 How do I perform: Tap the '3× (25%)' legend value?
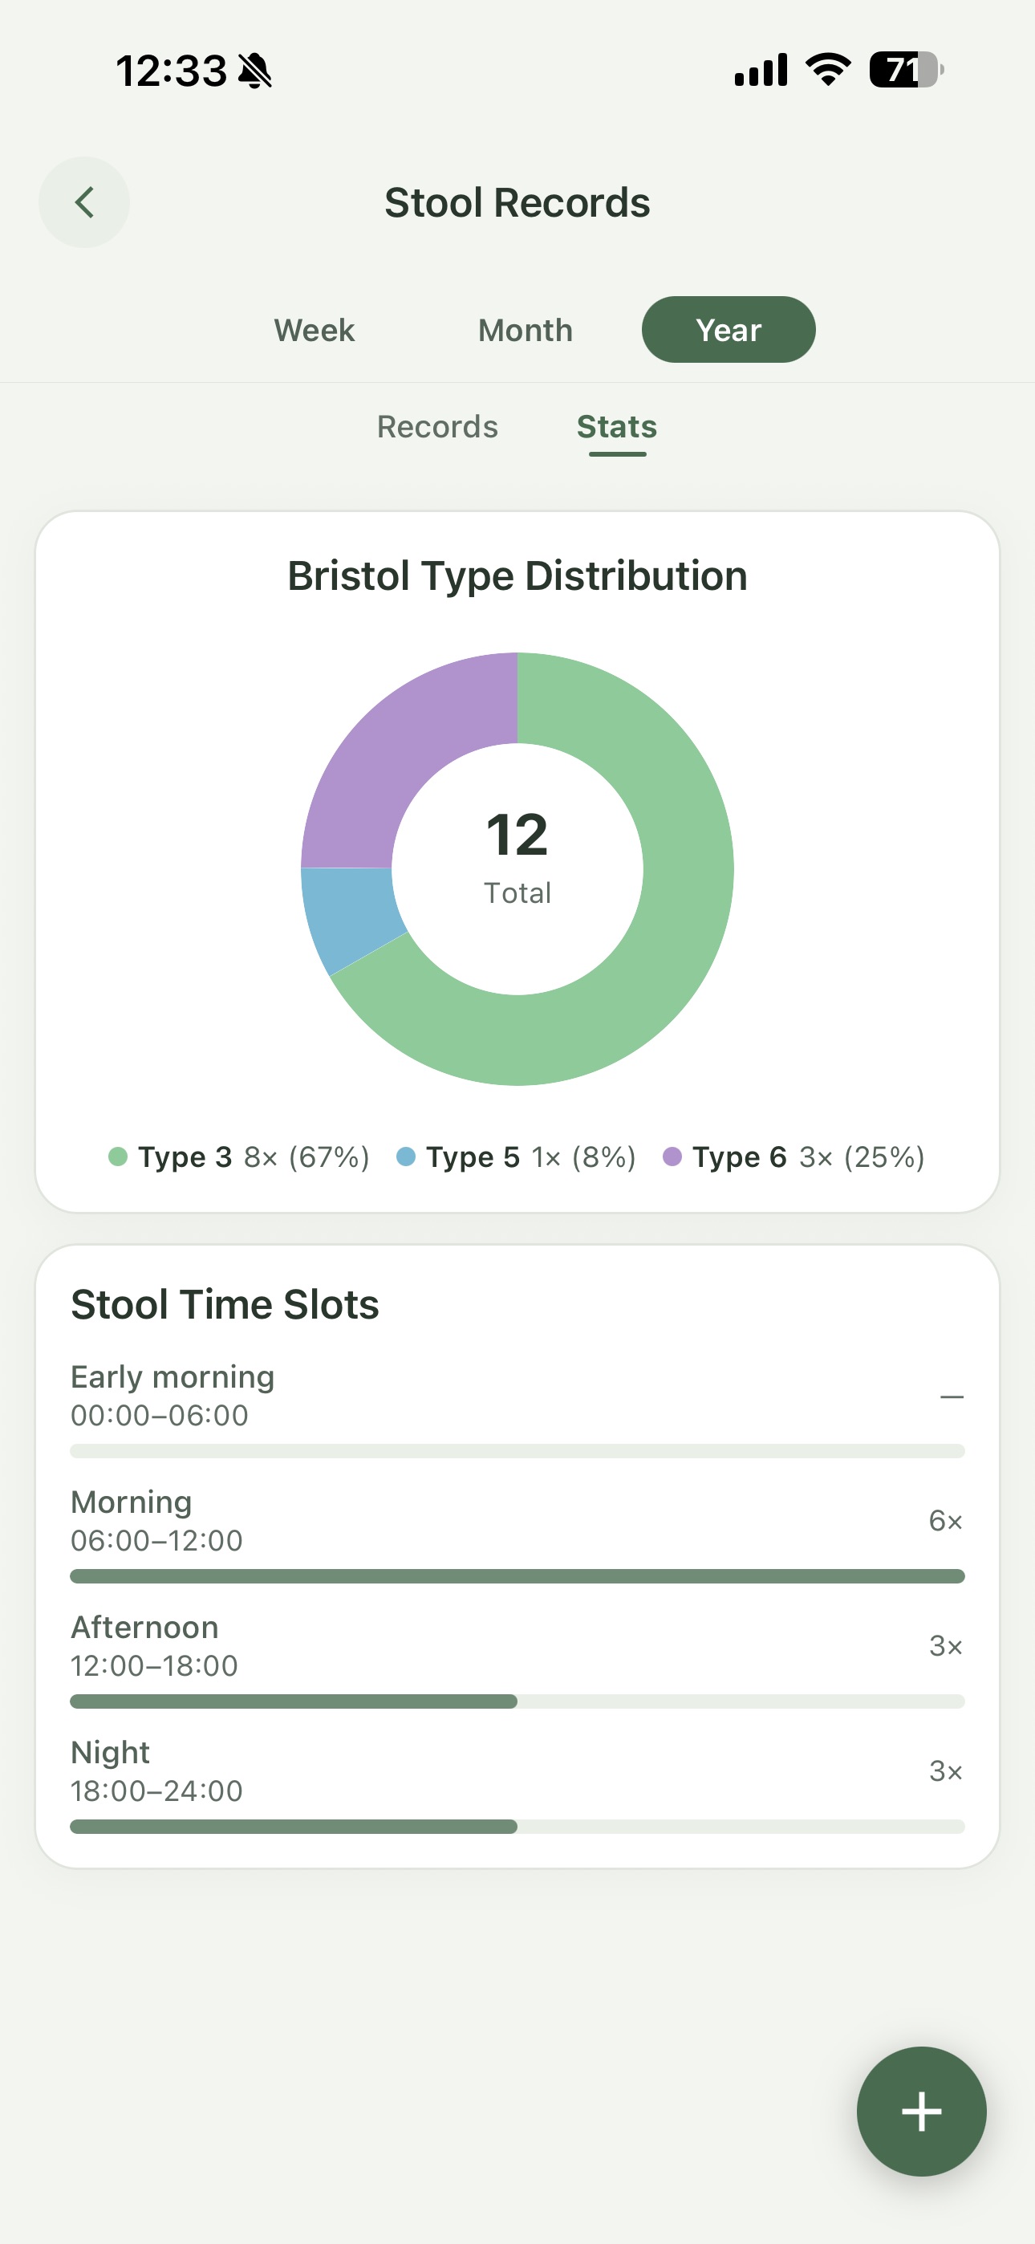(x=862, y=1157)
